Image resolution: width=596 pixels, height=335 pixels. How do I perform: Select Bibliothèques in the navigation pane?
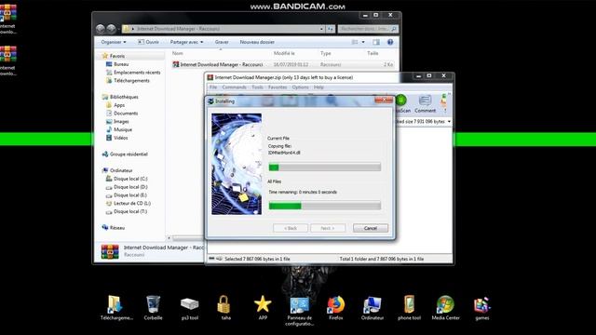124,97
